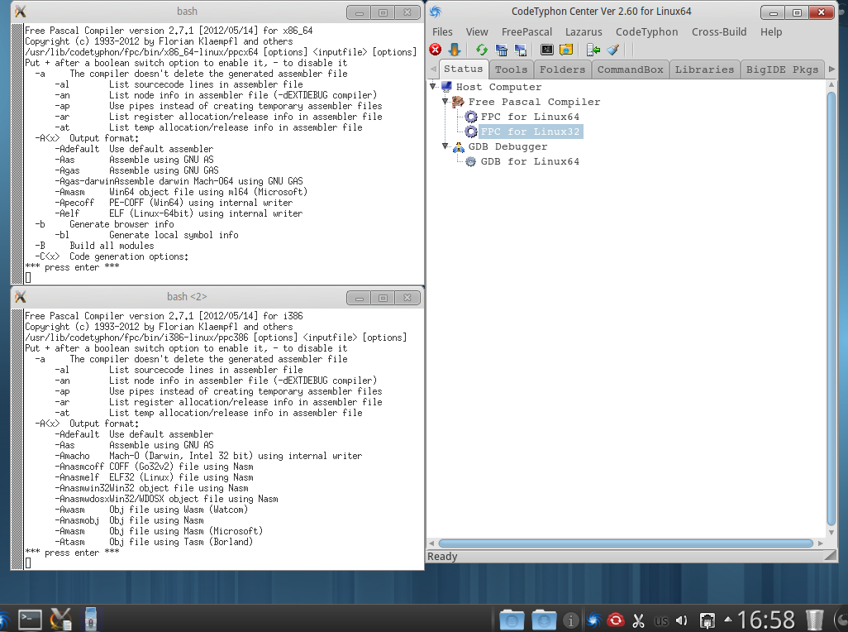This screenshot has width=848, height=632.
Task: Switch to the Folders tab
Action: click(x=563, y=69)
